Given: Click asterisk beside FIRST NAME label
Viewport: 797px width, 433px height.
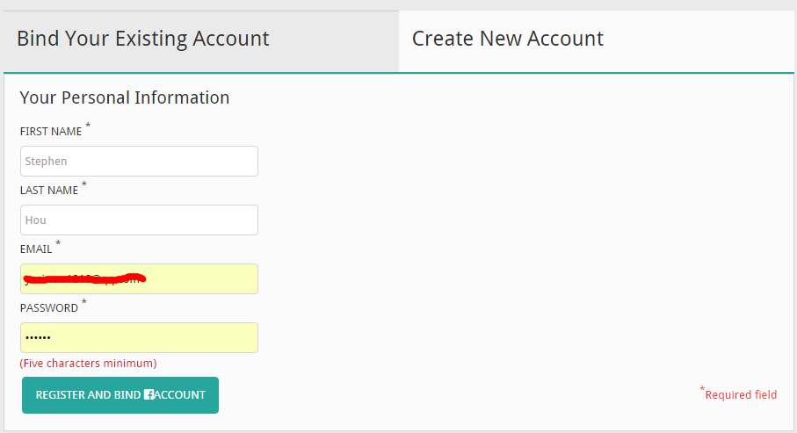Looking at the screenshot, I should (87, 125).
